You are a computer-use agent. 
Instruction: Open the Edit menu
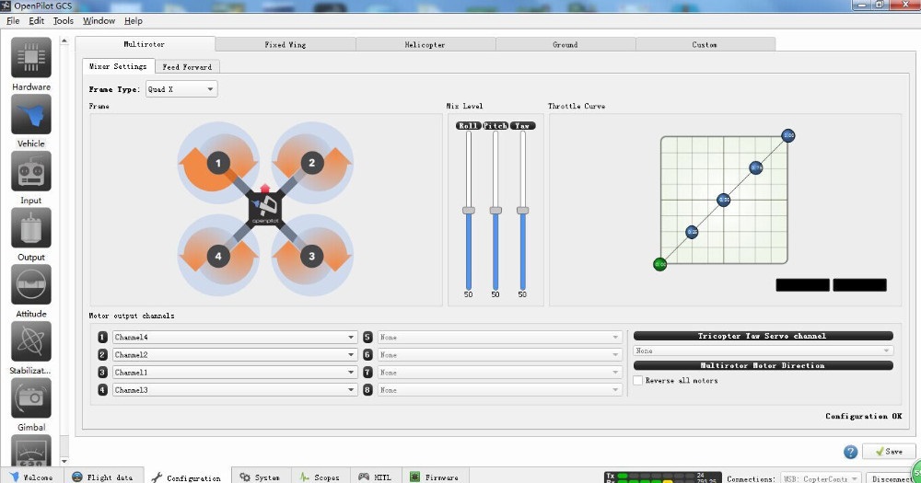pos(37,20)
